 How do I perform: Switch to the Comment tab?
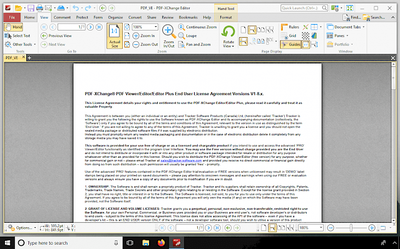point(62,17)
